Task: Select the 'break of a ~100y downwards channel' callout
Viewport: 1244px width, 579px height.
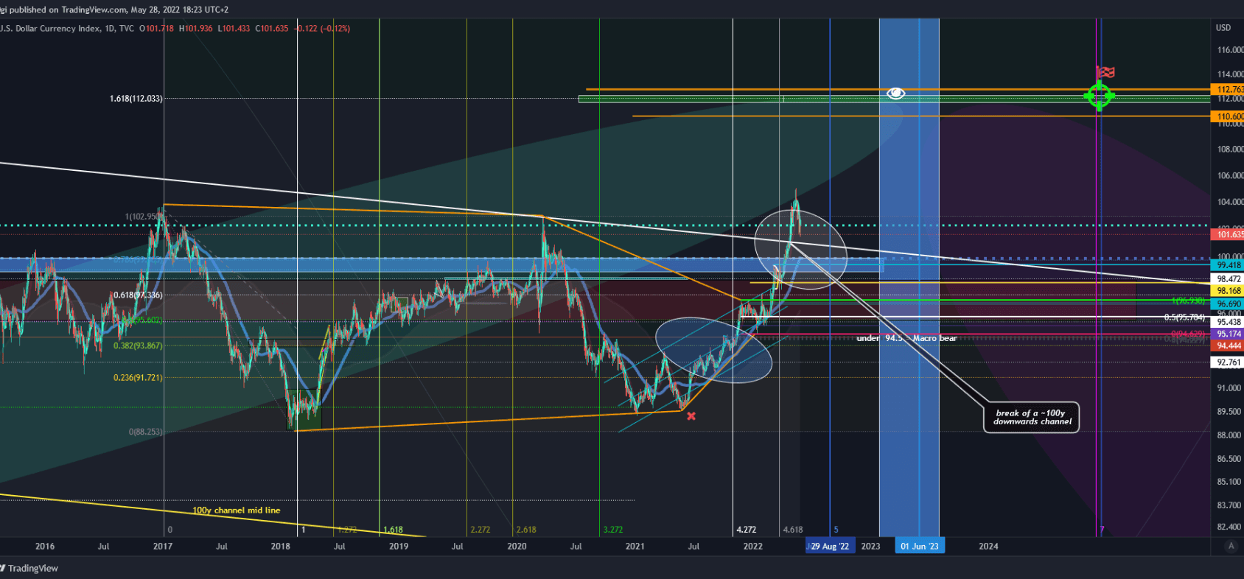Action: click(x=1032, y=417)
